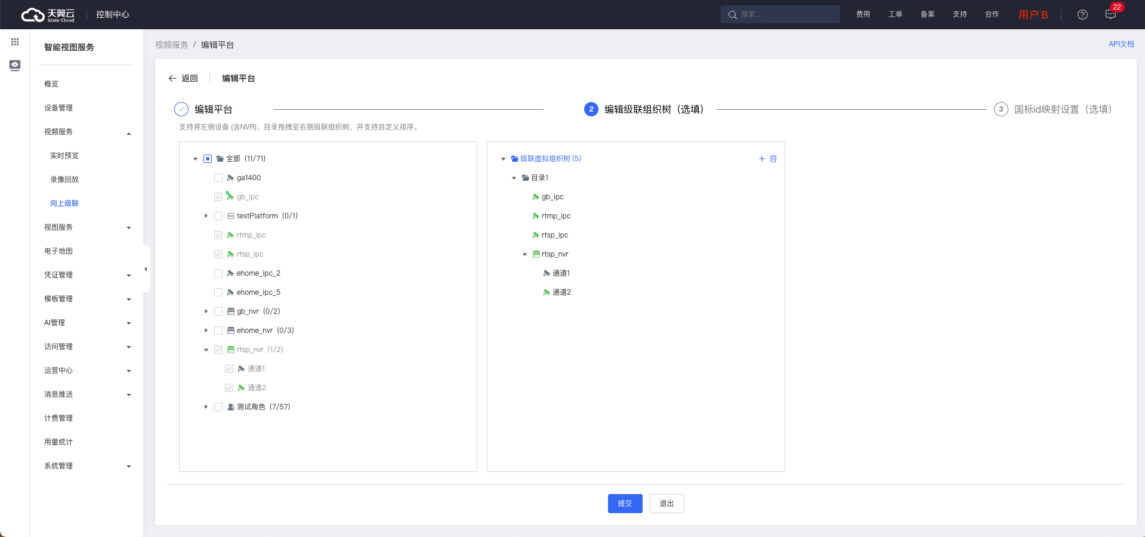Screen dimensions: 1145x537
Task: Open the apps grid icon in sidebar
Action: pyautogui.click(x=15, y=42)
